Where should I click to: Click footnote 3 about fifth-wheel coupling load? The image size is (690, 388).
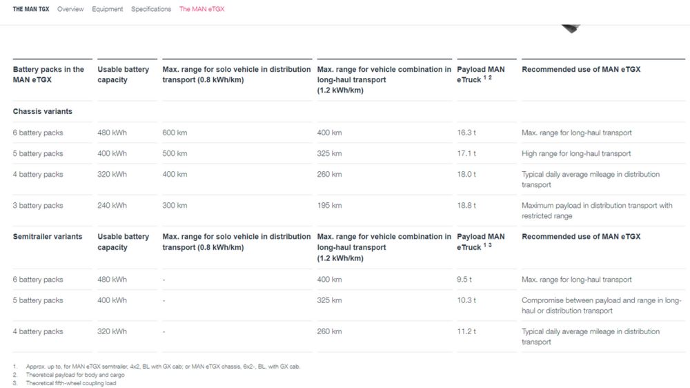70,383
